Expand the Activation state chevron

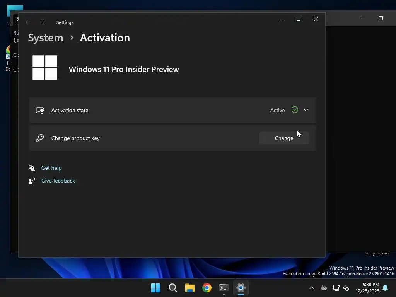tap(306, 110)
